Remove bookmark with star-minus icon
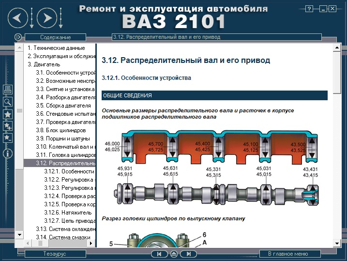347x261 pixels. [x=8, y=138]
